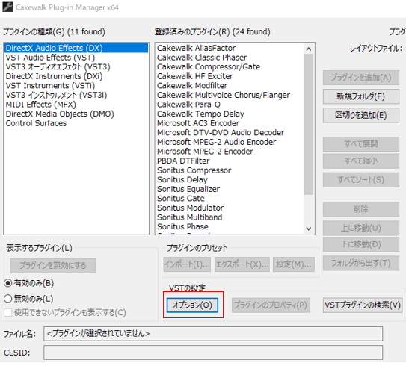The height and width of the screenshot is (366, 406).
Task: Select the 無効のみ(L) radio button
Action: click(8, 299)
